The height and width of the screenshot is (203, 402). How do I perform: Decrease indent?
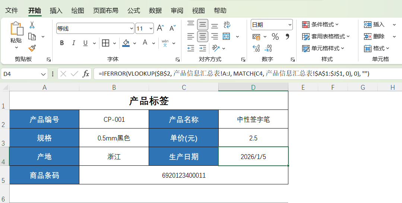point(190,48)
